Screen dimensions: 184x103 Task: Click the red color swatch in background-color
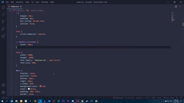pos(41,86)
